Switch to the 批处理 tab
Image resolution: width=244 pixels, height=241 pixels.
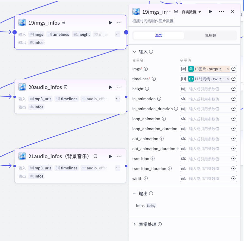[210, 36]
